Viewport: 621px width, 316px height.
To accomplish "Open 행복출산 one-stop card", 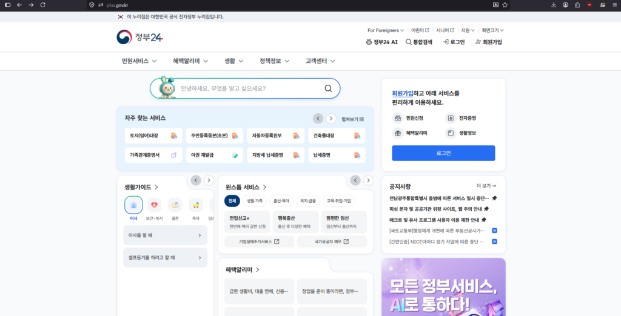I will [x=295, y=222].
